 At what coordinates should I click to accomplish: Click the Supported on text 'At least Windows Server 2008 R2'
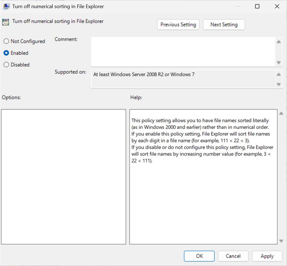128,74
